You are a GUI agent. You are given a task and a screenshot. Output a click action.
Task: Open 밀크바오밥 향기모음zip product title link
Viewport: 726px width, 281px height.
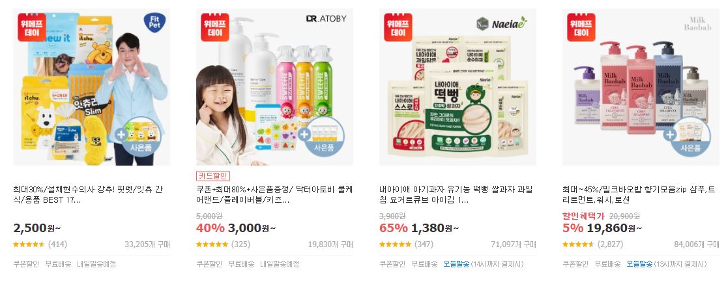(x=639, y=195)
